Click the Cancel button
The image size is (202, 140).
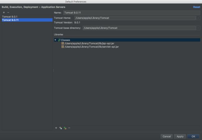(x=167, y=136)
